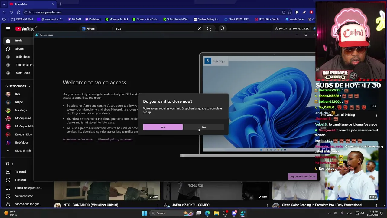Image resolution: width=387 pixels, height=218 pixels.
Task: Show hidden system tray icons
Action: (x=329, y=213)
